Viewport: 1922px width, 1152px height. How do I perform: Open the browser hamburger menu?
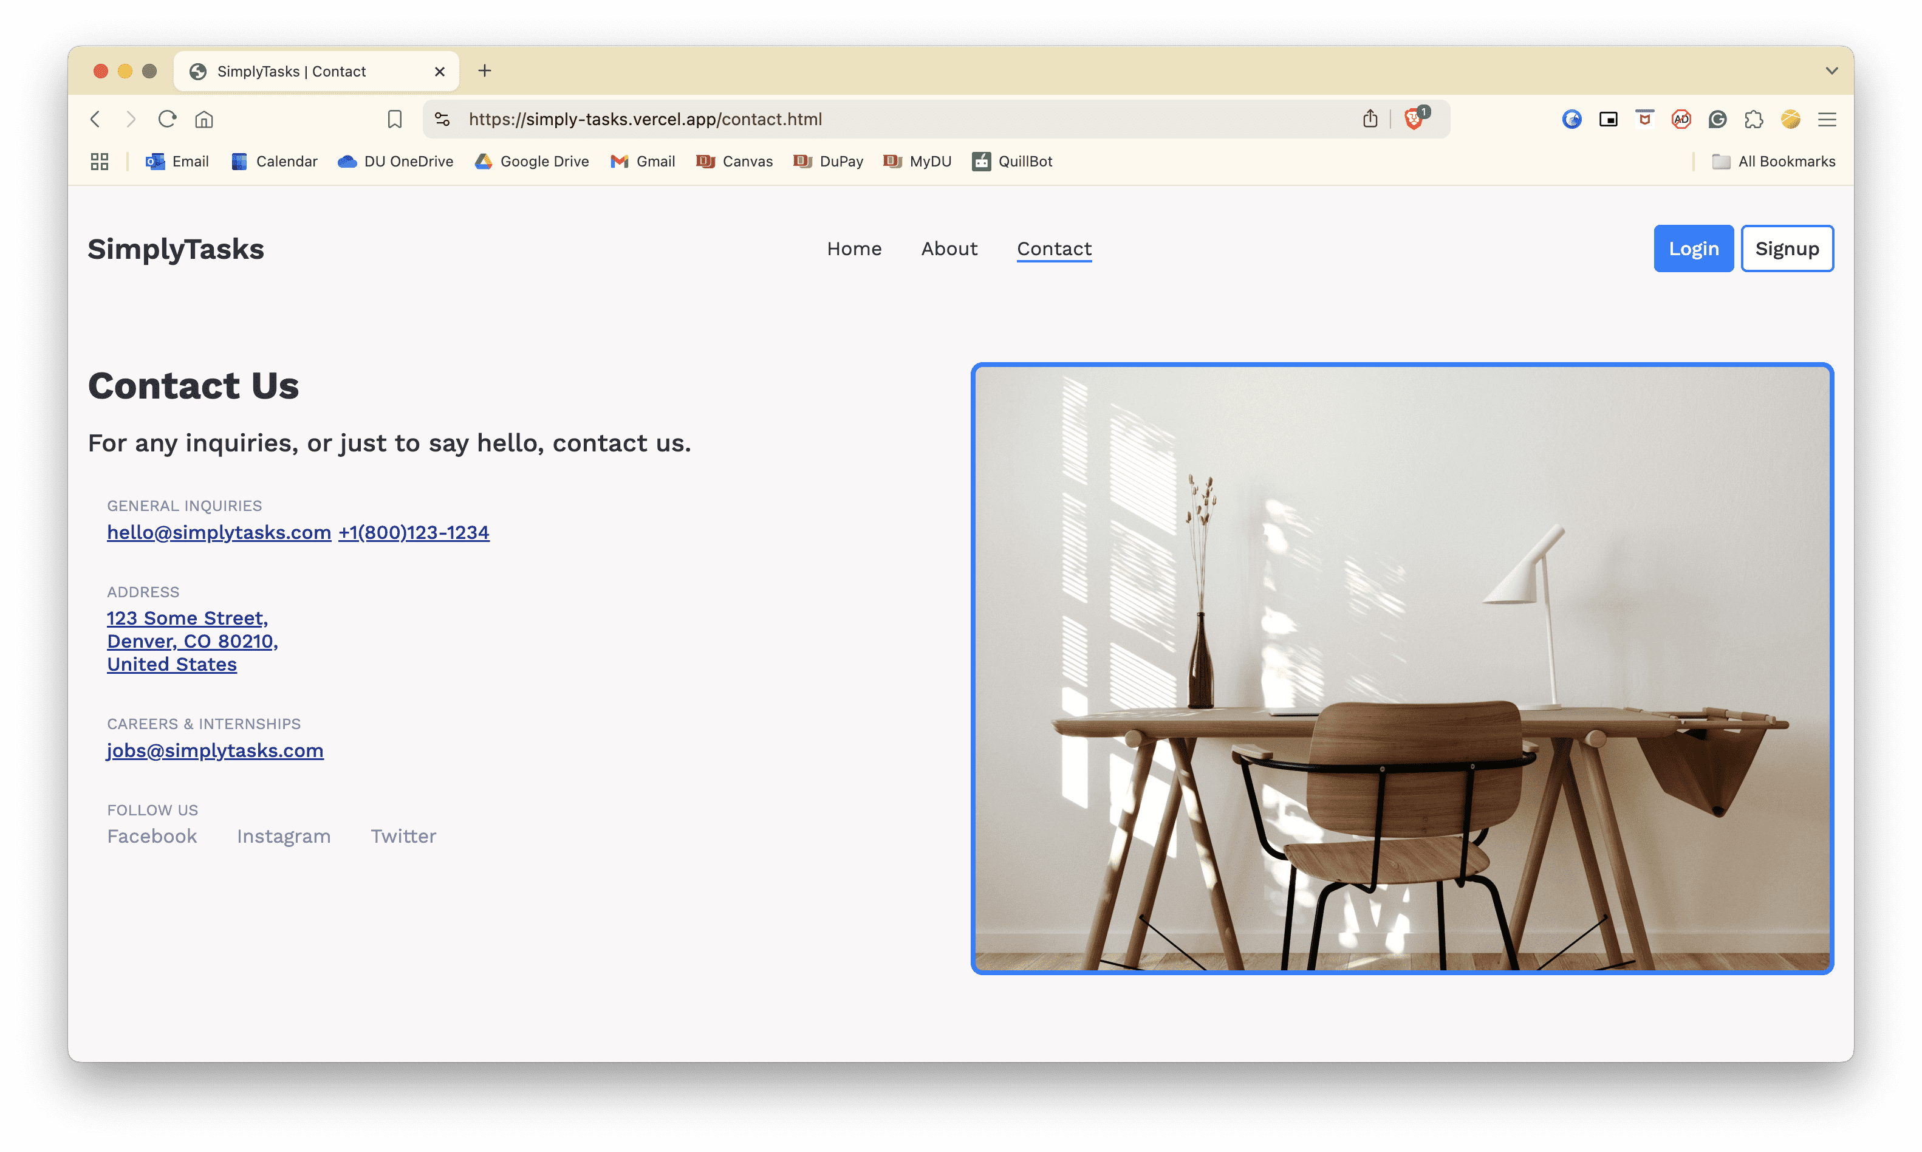pos(1827,118)
